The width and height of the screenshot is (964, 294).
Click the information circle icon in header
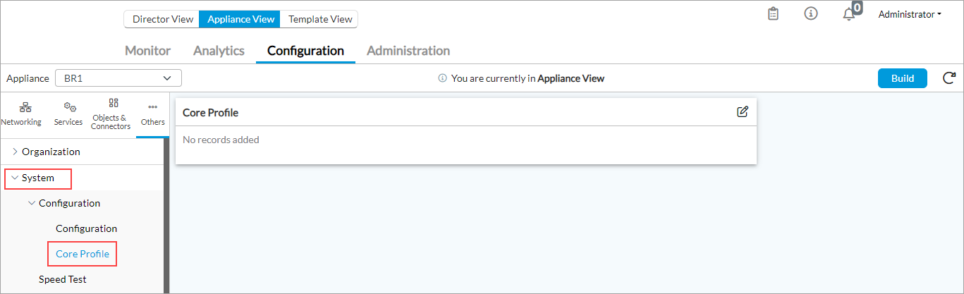coord(811,13)
